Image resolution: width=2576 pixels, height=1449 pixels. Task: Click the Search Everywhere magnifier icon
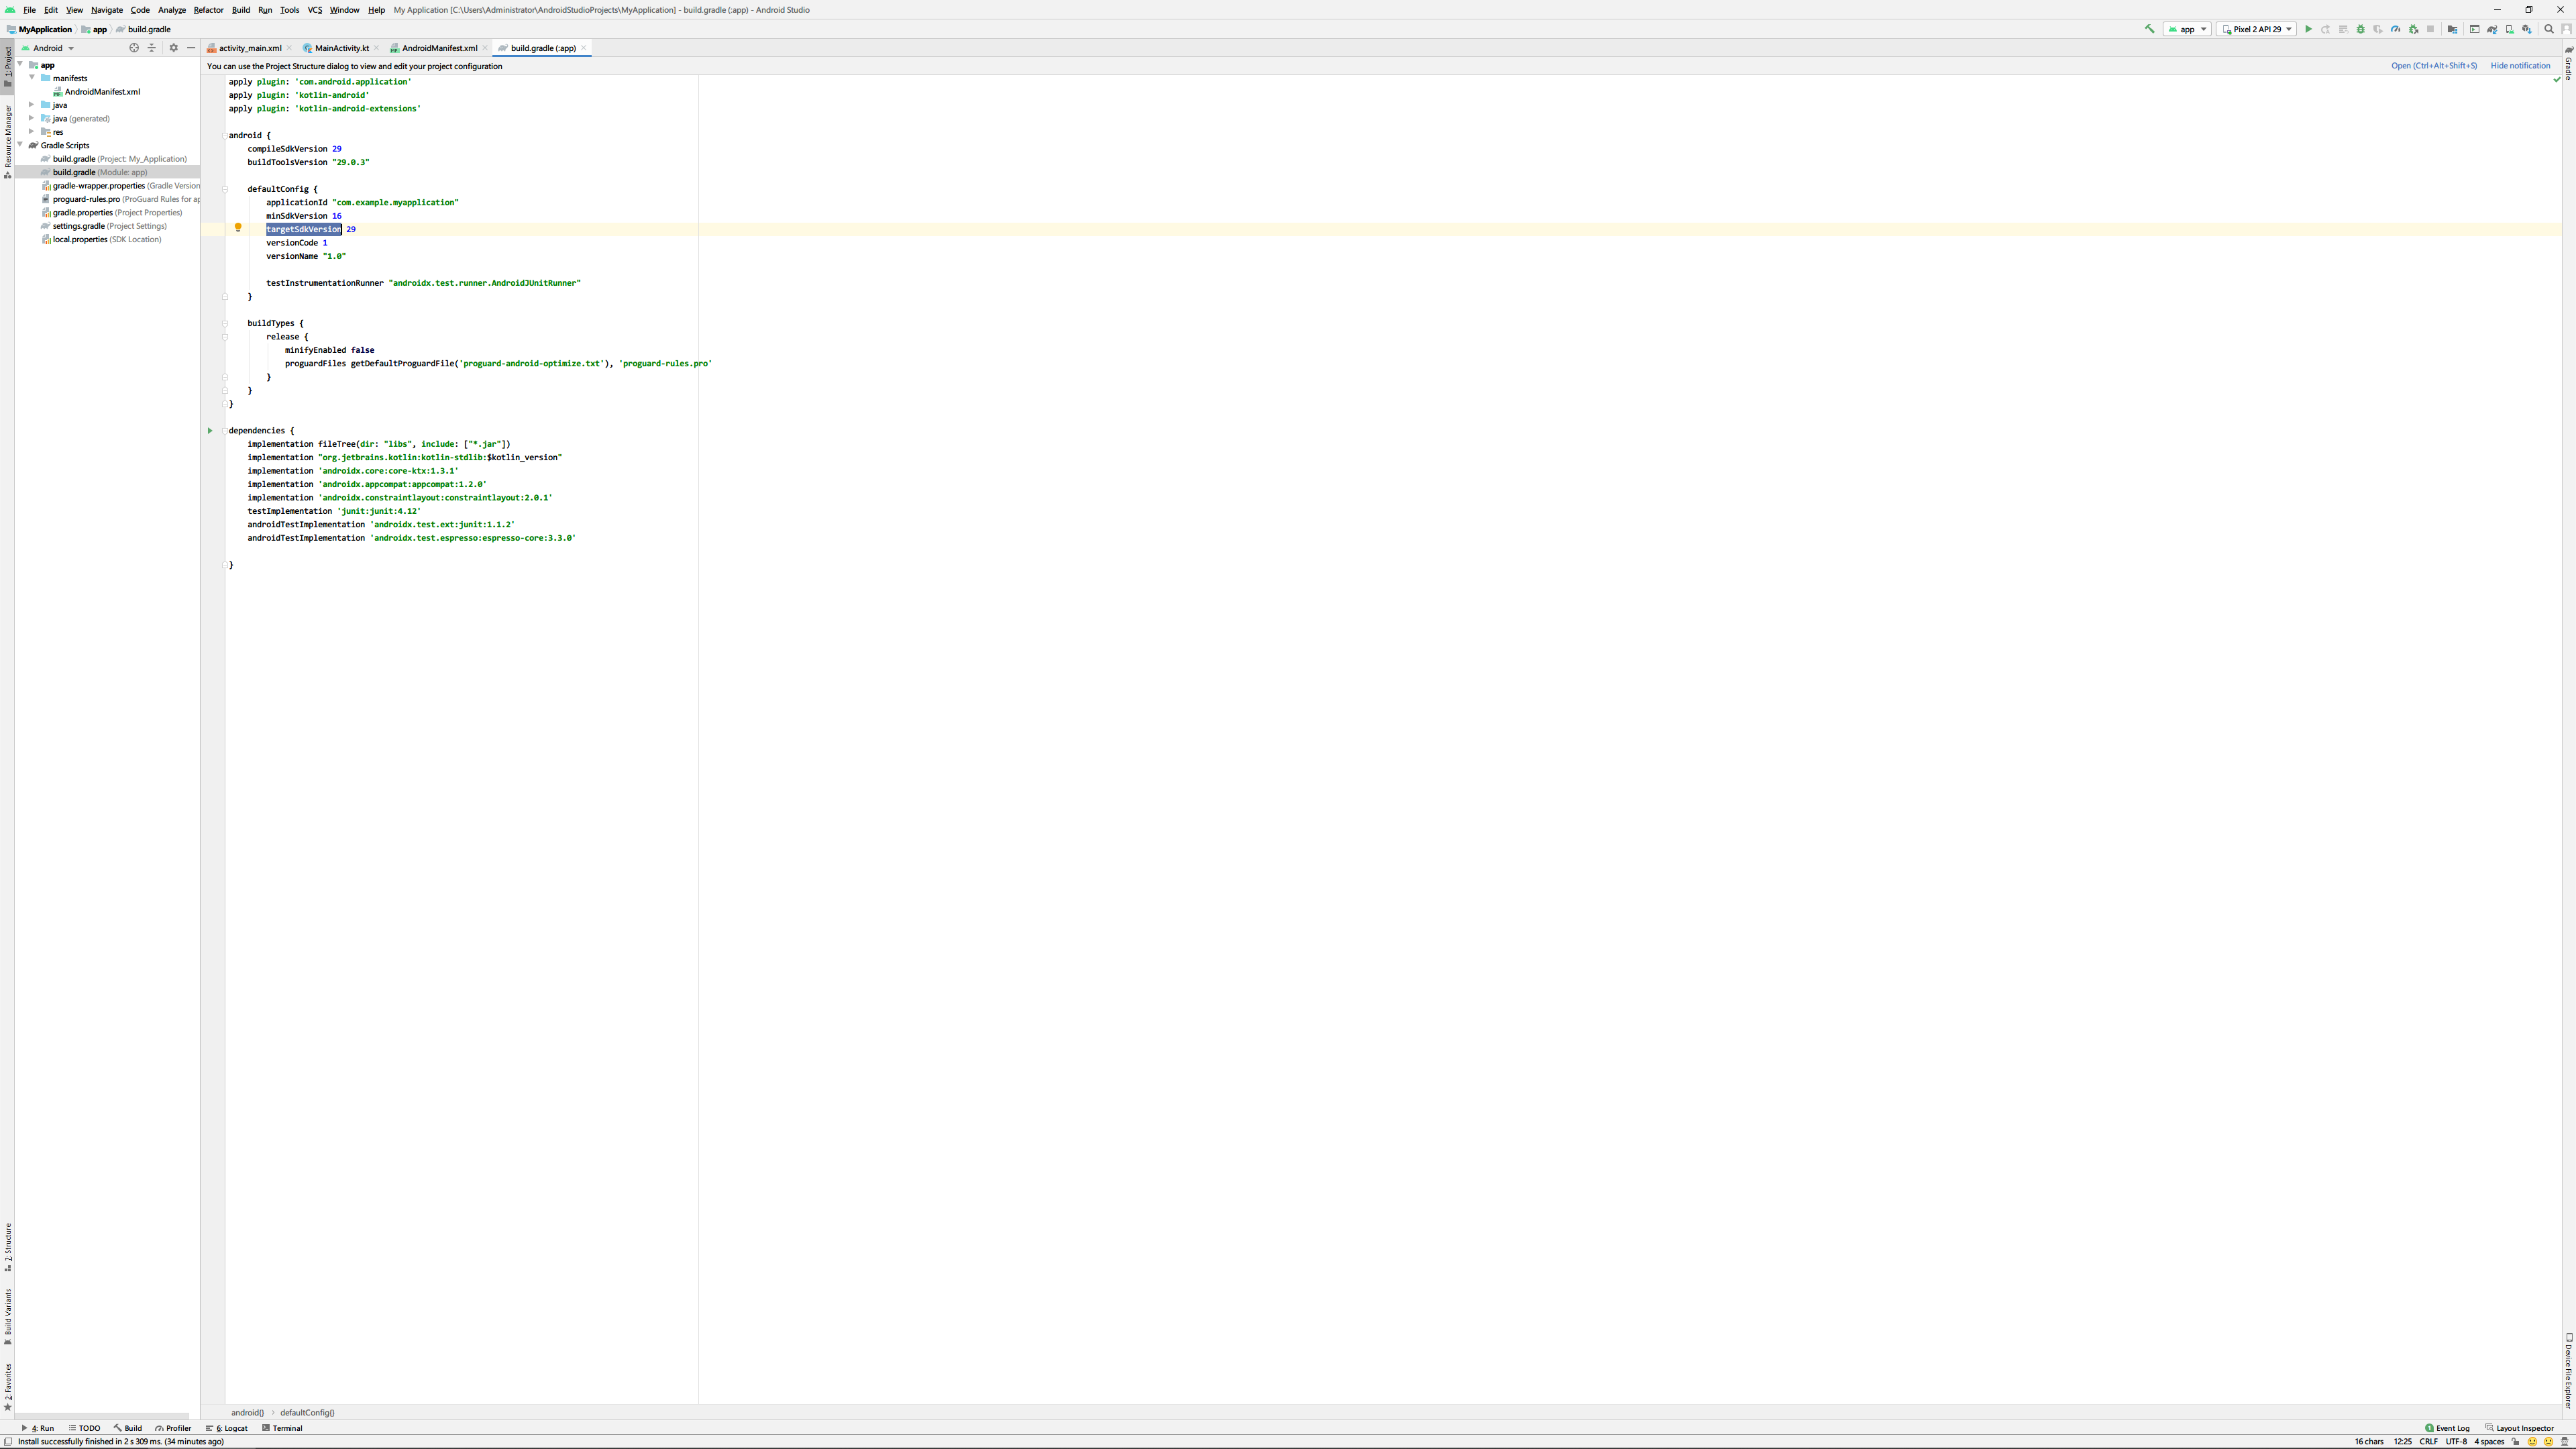point(2549,29)
